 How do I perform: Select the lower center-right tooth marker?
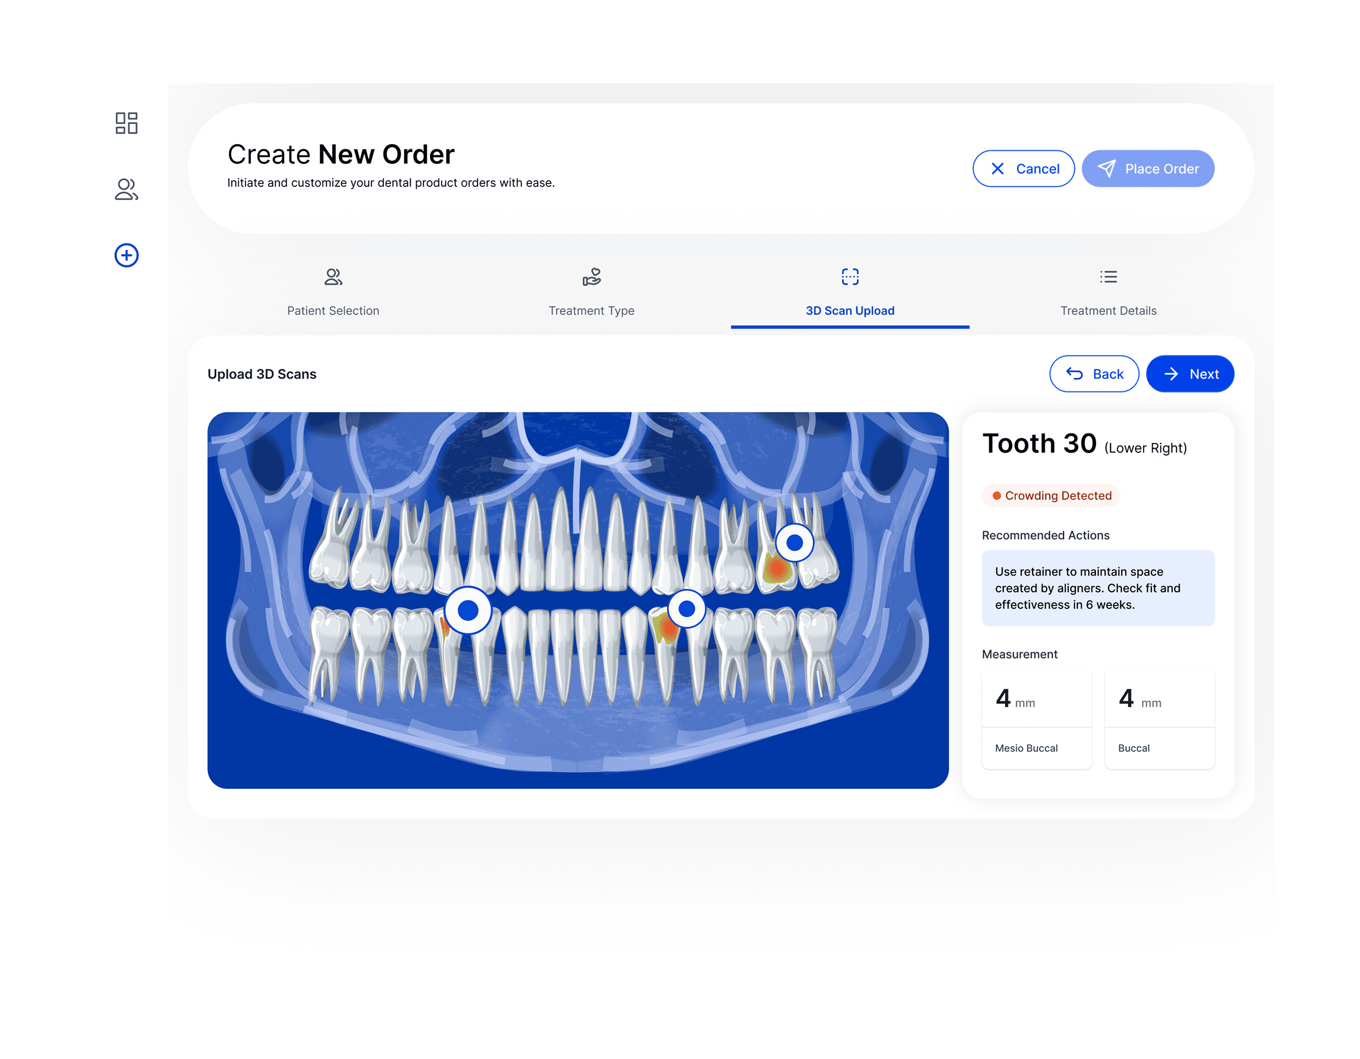686,608
